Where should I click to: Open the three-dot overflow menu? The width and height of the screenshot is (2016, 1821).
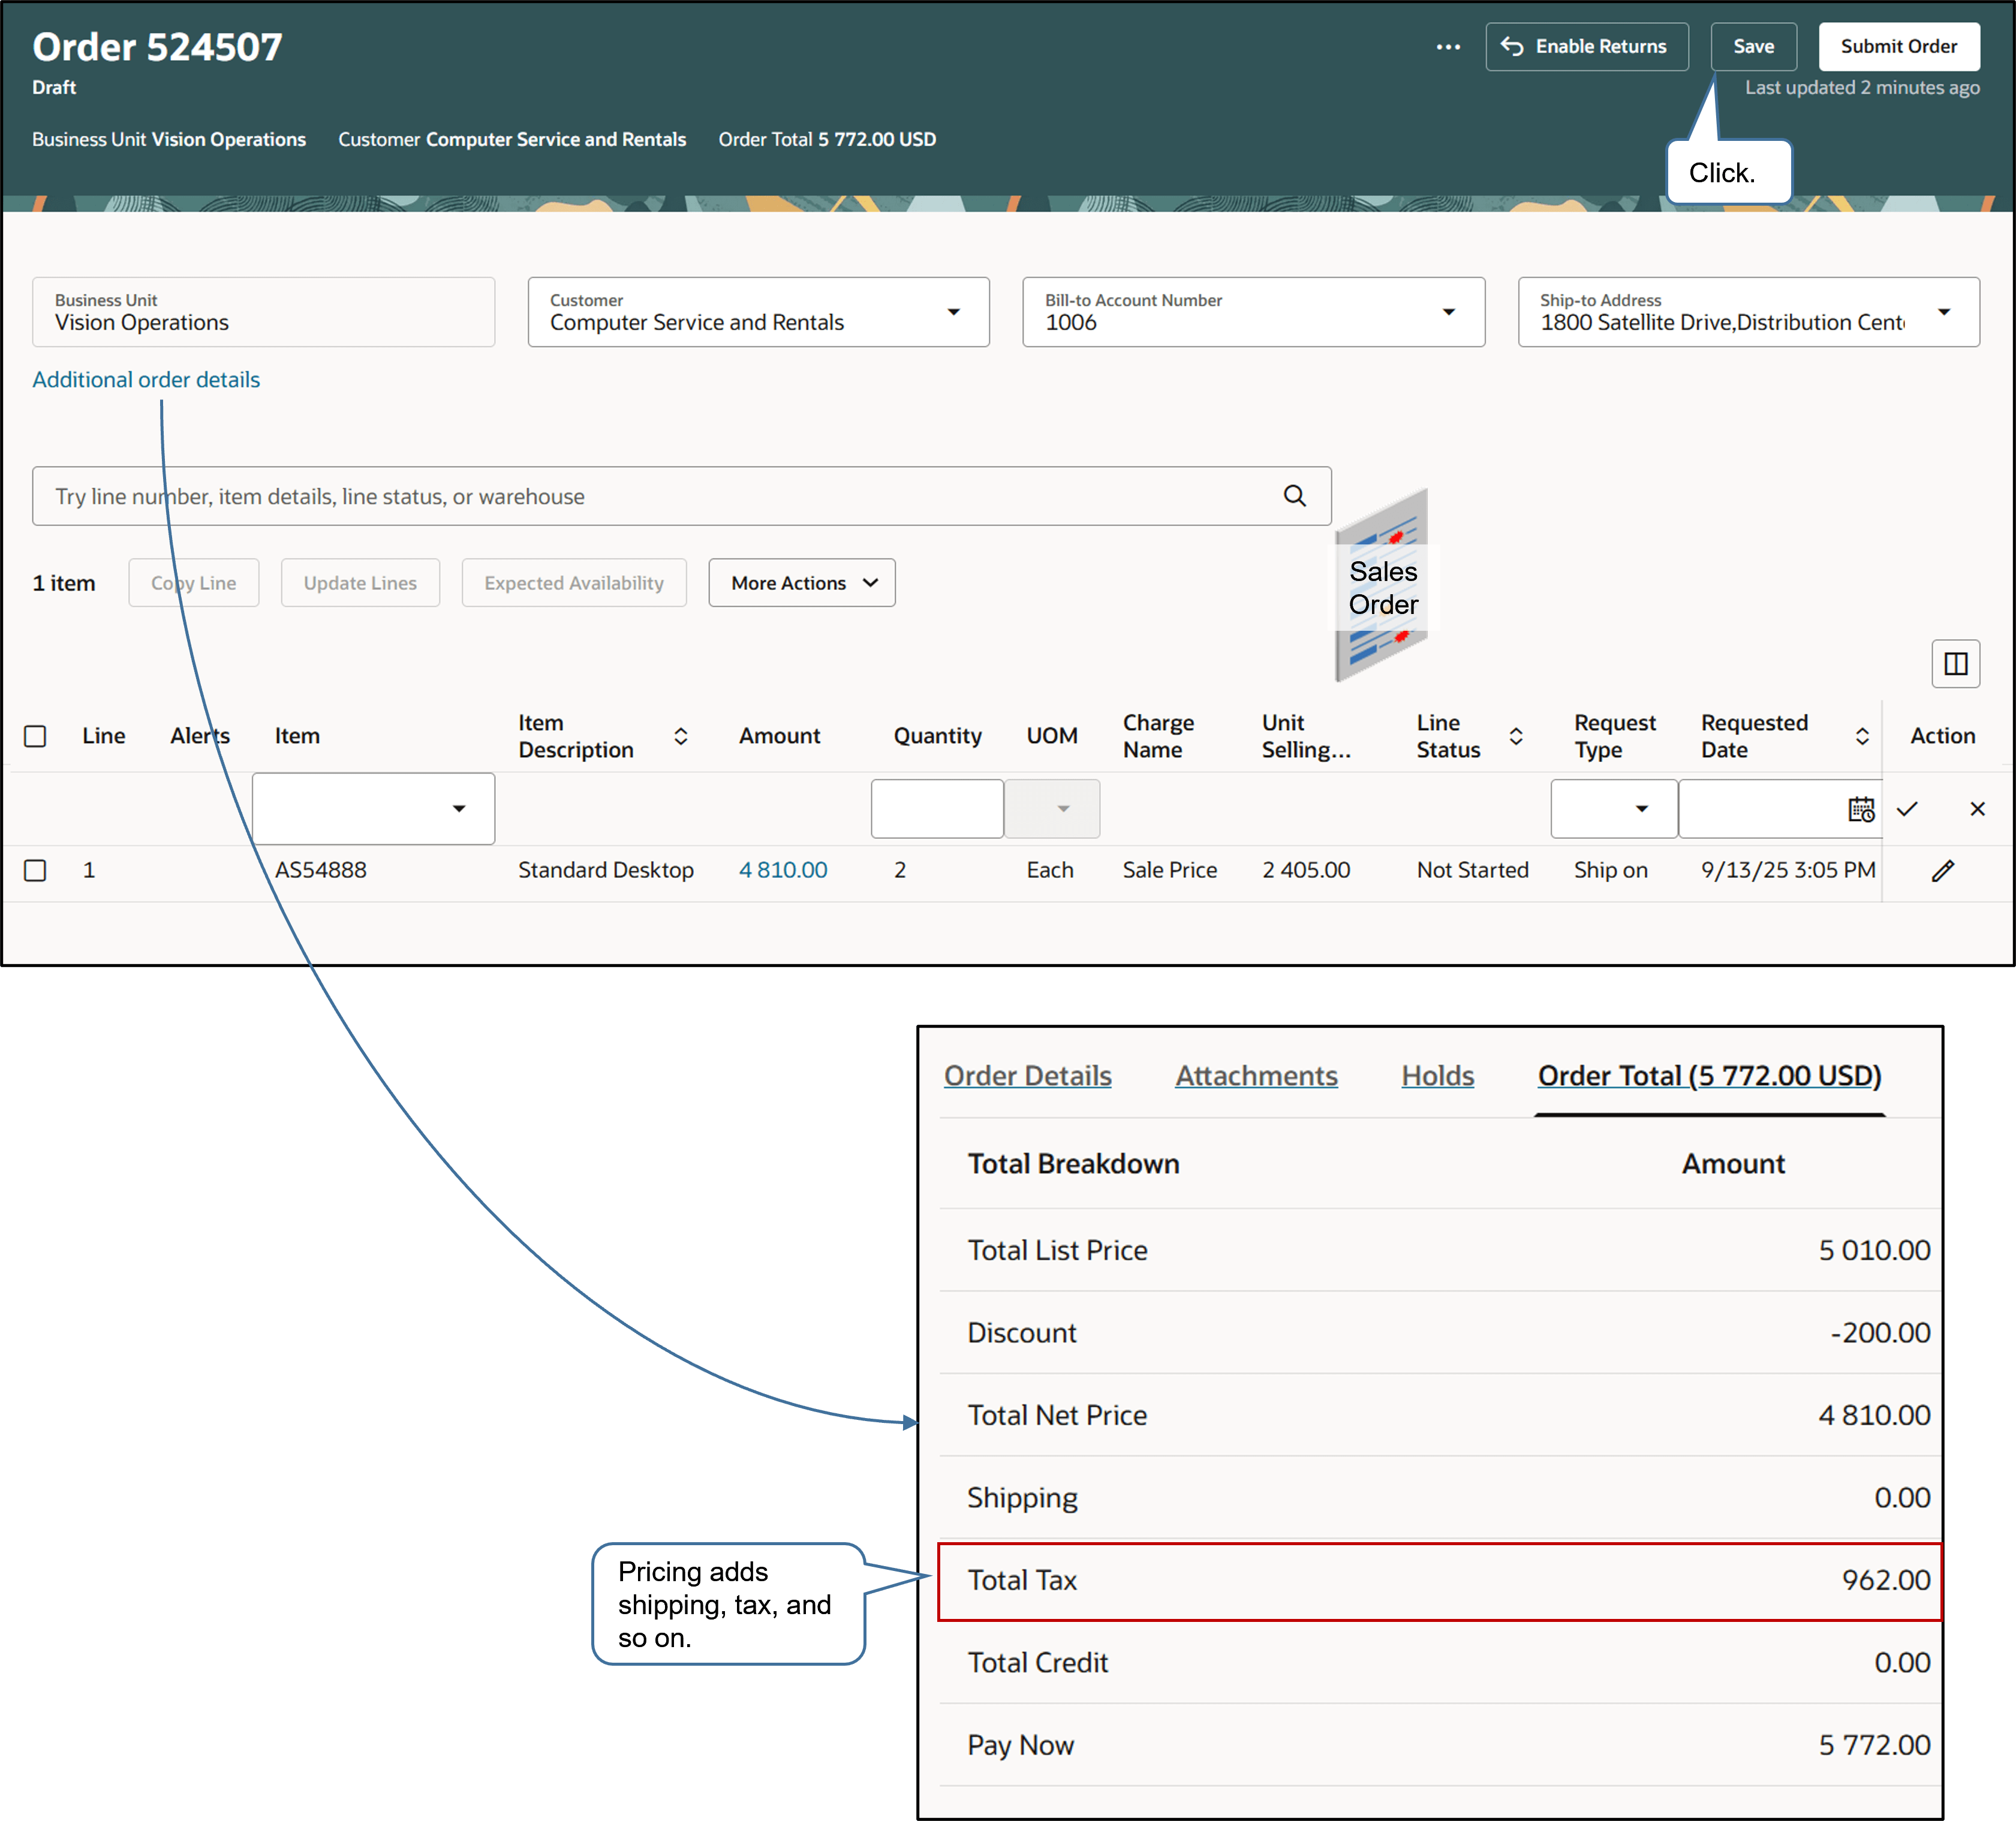1447,47
